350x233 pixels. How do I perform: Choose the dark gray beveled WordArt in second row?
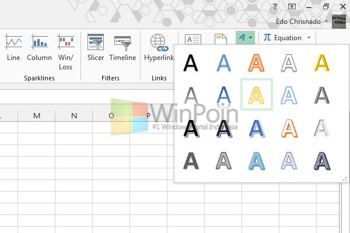[321, 96]
